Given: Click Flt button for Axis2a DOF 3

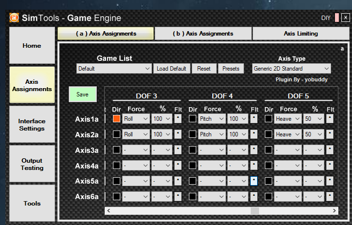Looking at the screenshot, I should click(x=178, y=134).
